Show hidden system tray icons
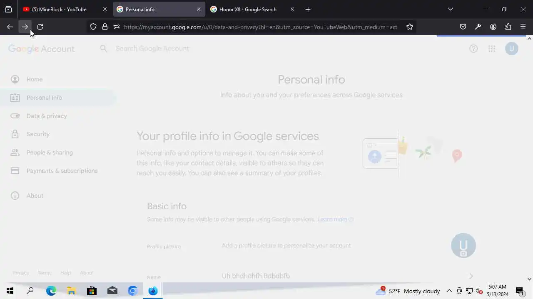 [x=449, y=291]
